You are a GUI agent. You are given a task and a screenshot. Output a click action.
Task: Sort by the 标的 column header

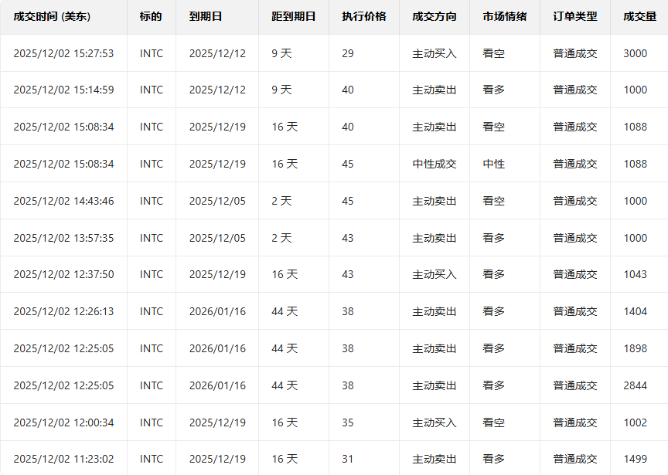(151, 16)
